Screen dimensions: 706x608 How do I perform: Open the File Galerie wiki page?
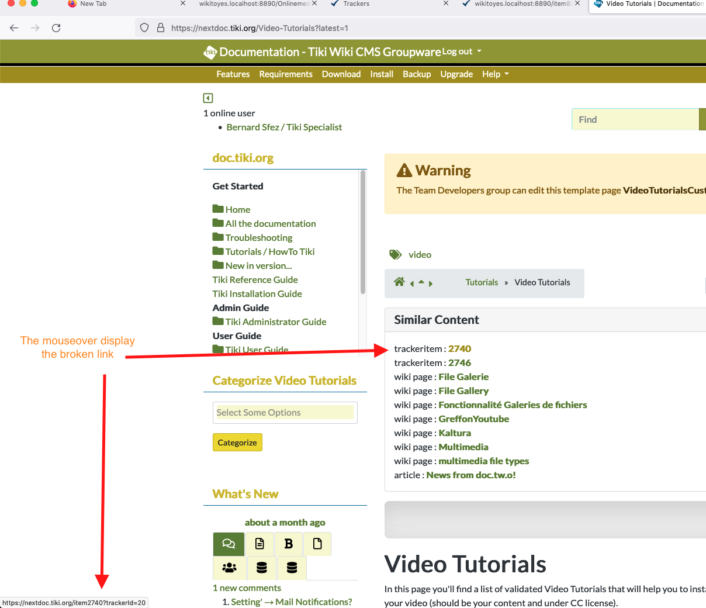(463, 376)
